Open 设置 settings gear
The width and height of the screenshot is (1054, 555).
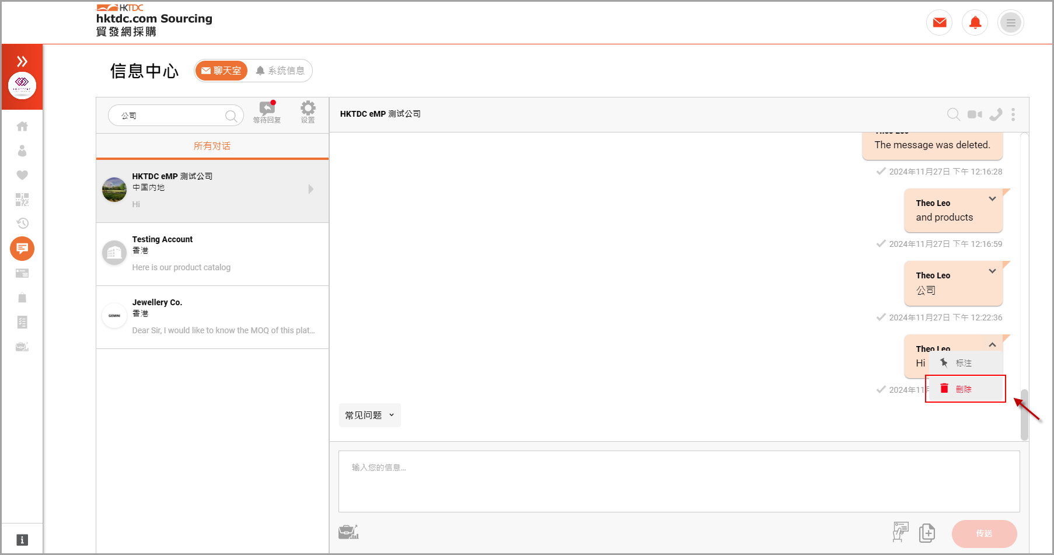click(x=308, y=112)
